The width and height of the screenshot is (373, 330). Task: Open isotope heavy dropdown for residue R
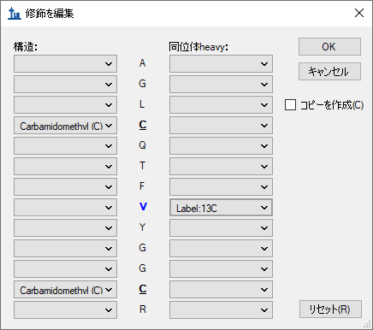221,310
